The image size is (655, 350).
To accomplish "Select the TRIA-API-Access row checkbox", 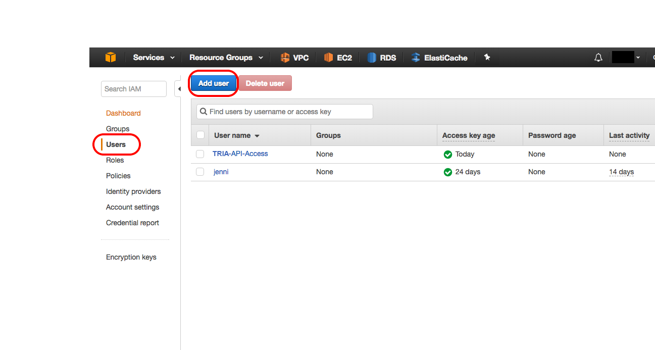I will coord(200,154).
